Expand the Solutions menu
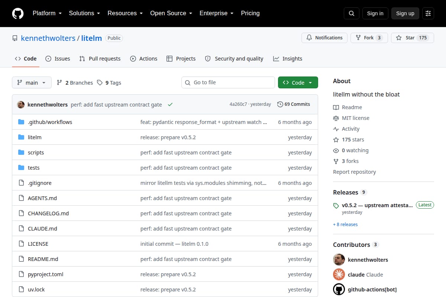 point(84,13)
